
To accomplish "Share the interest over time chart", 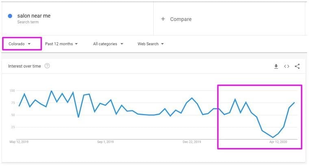I will pyautogui.click(x=297, y=66).
